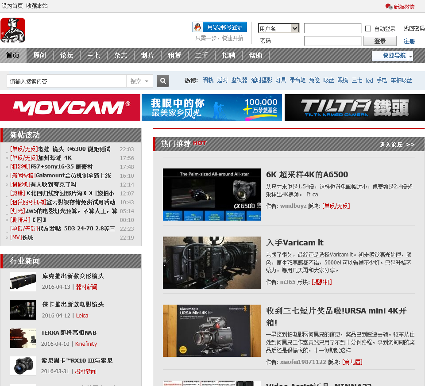The image size is (425, 386).
Task: Click the search box 请输入搜索内容
Action: coord(67,81)
